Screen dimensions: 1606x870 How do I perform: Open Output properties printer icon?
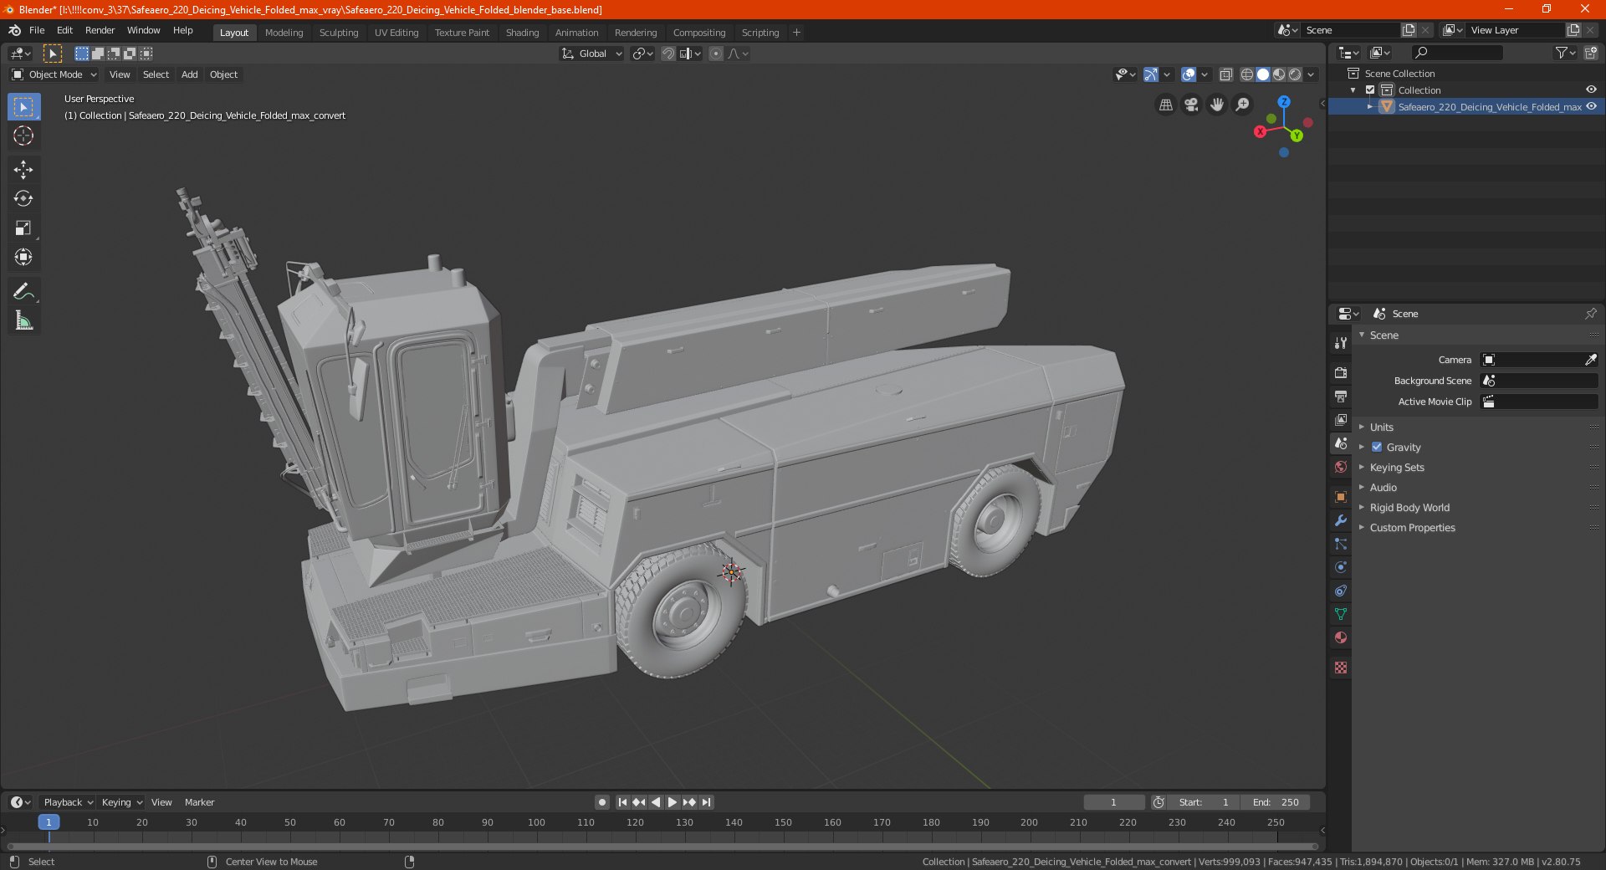pyautogui.click(x=1341, y=397)
